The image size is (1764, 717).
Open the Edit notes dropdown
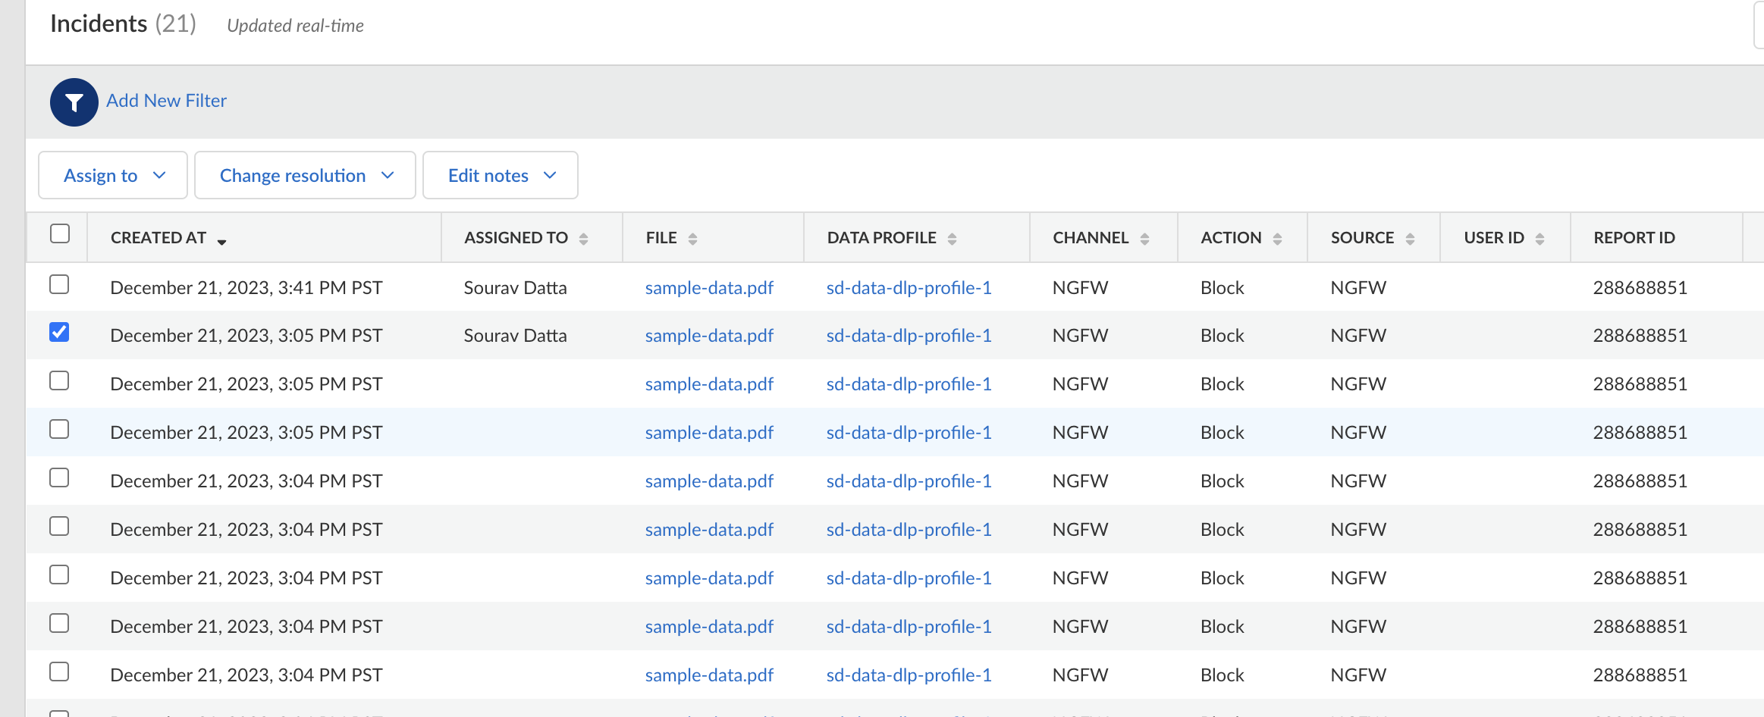[x=501, y=175]
